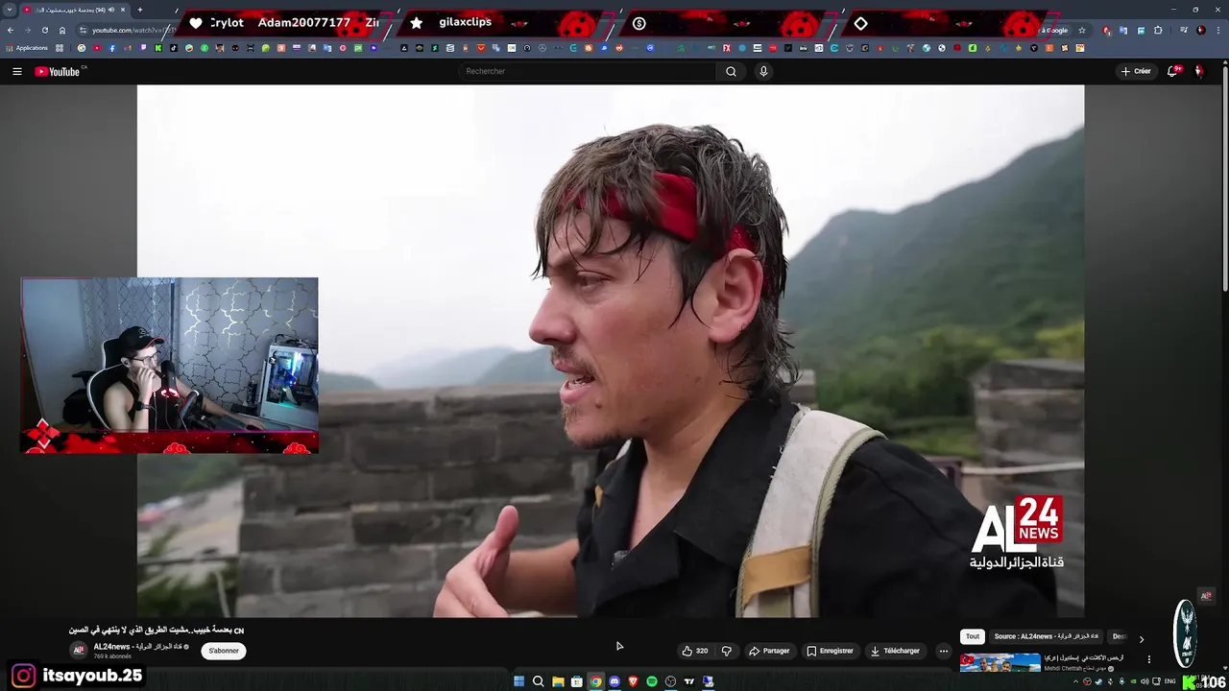Open the Applications bookmarks shortcut

pyautogui.click(x=27, y=48)
